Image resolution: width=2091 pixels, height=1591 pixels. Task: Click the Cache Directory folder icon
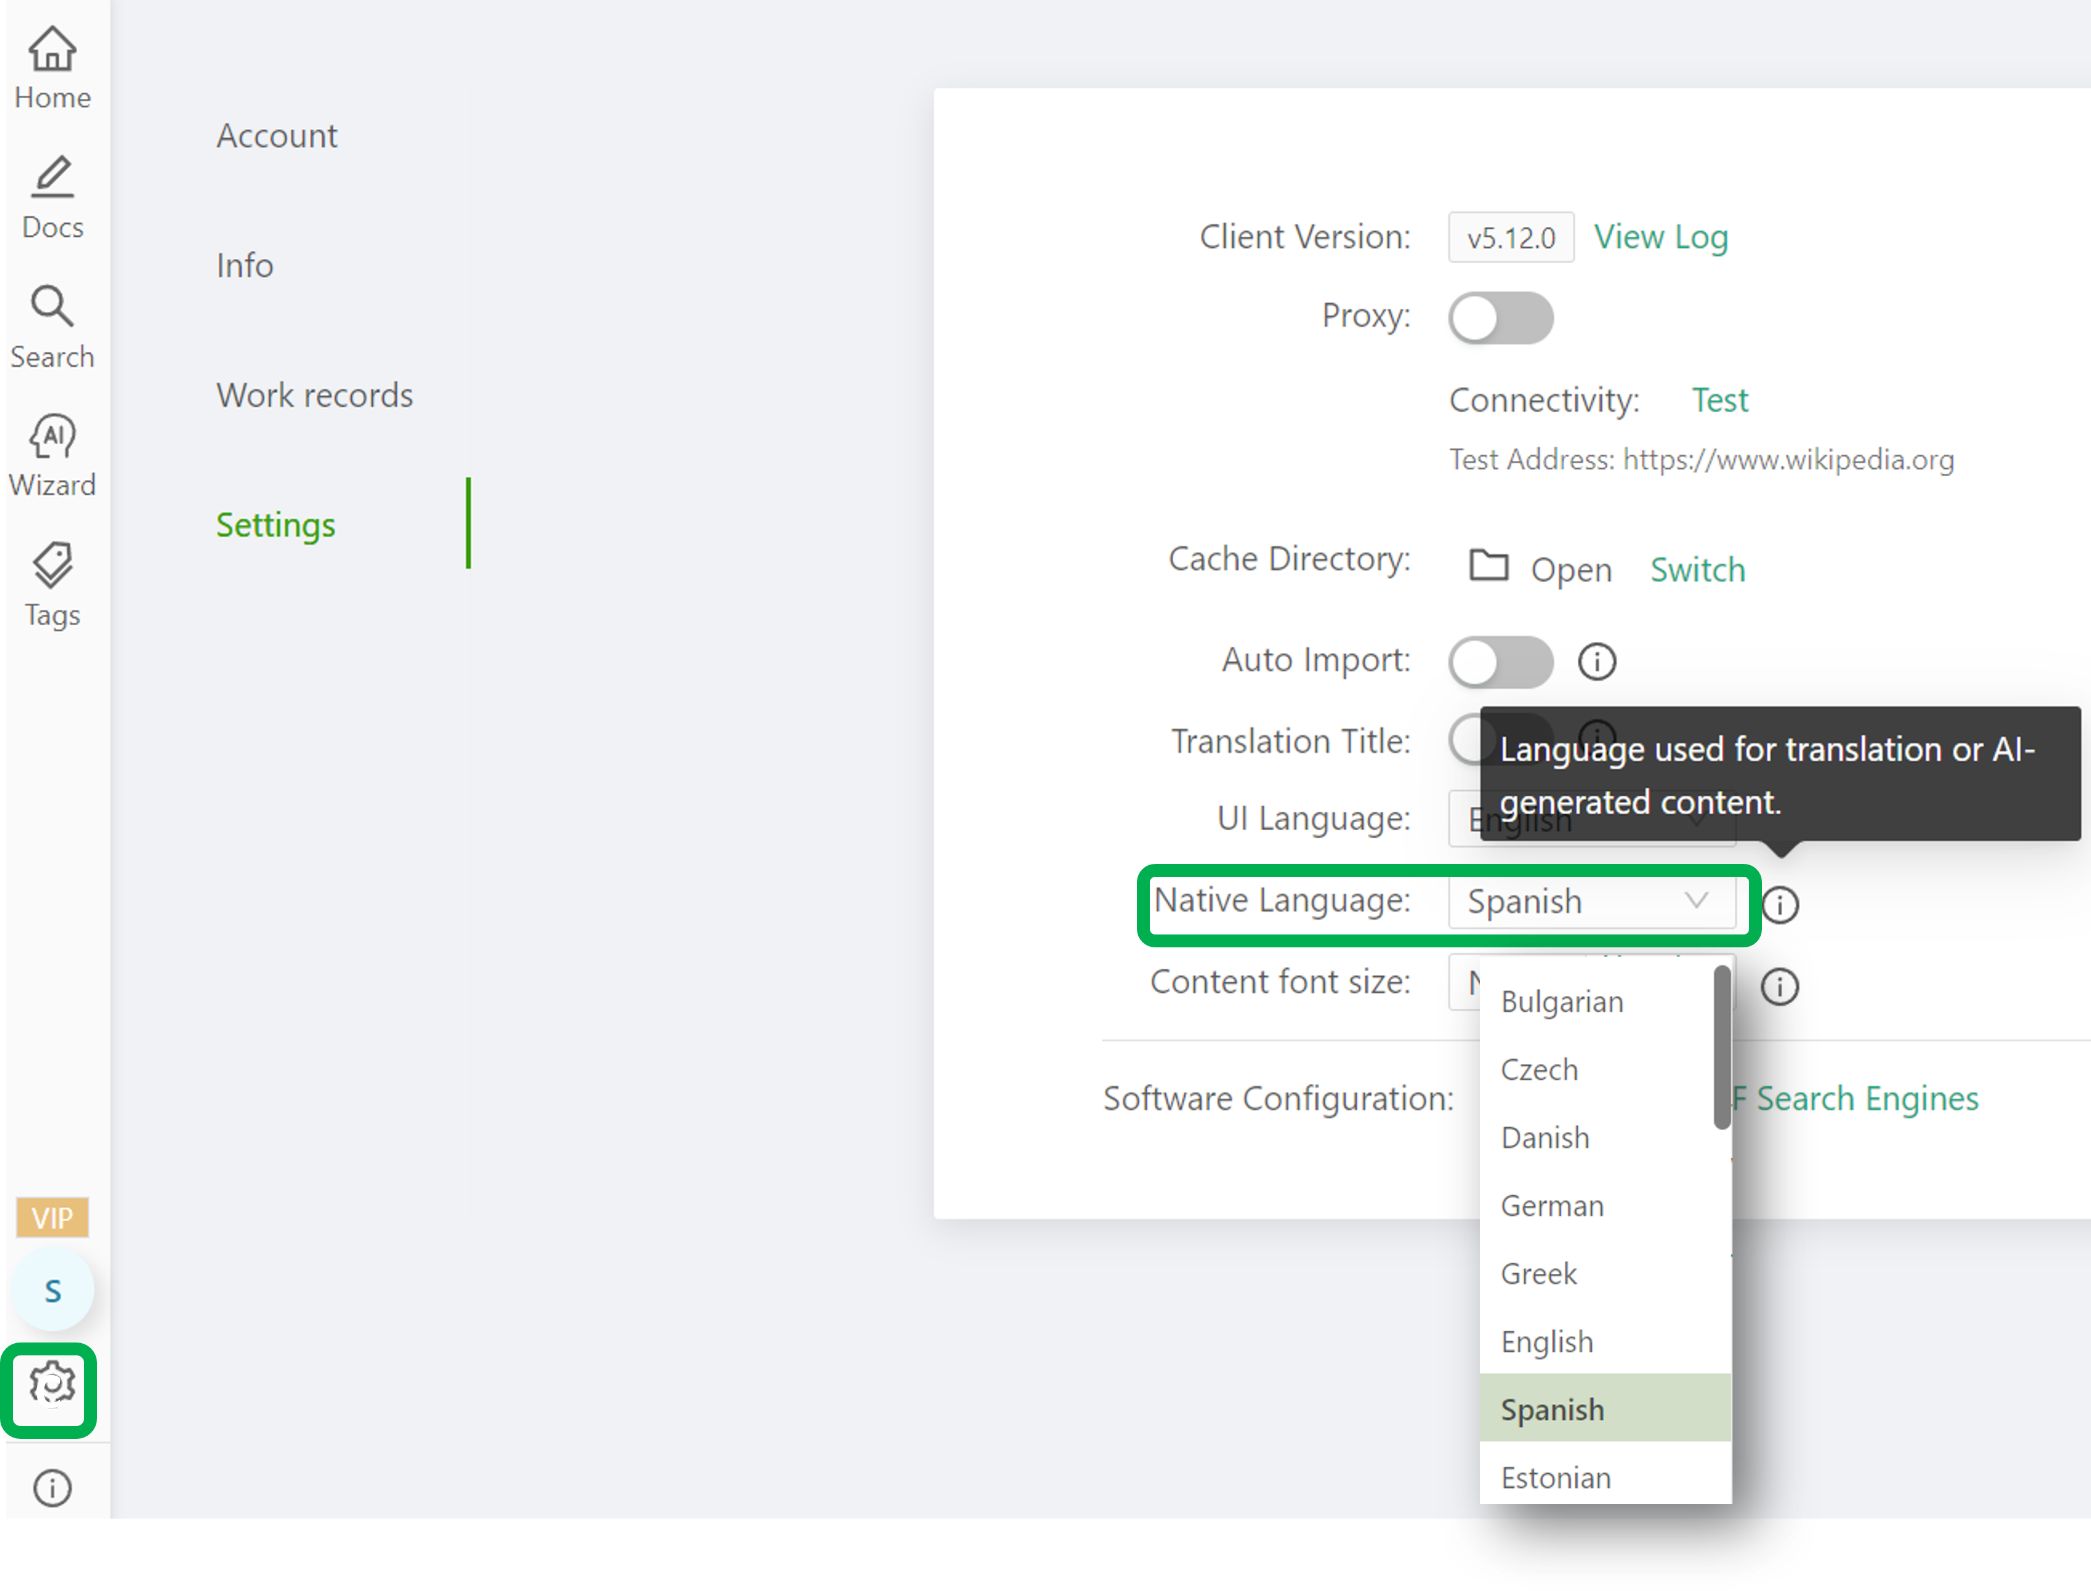(x=1488, y=565)
